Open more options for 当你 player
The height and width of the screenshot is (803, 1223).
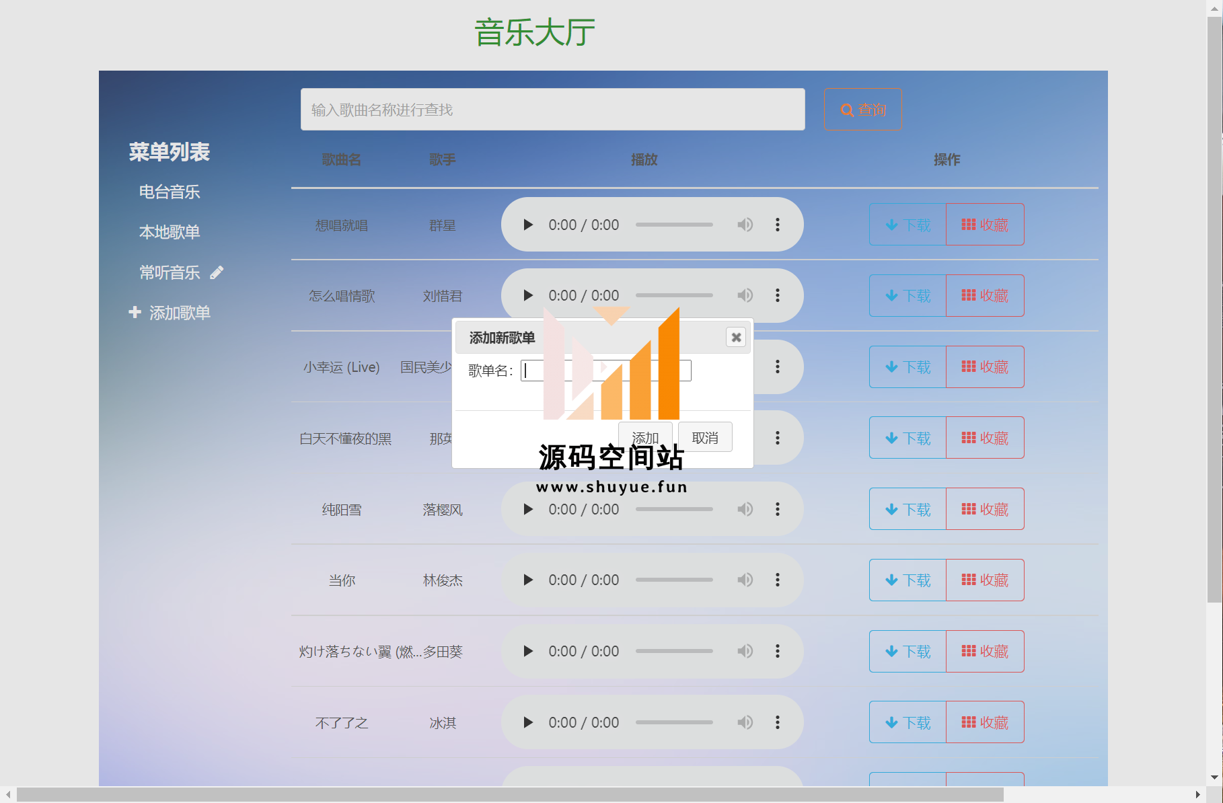pyautogui.click(x=778, y=580)
